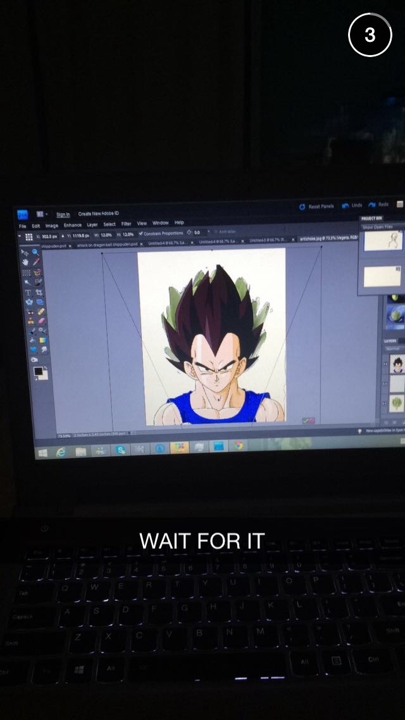Hide the Vegeta layer via eye icon
This screenshot has width=405, height=720.
[x=385, y=364]
